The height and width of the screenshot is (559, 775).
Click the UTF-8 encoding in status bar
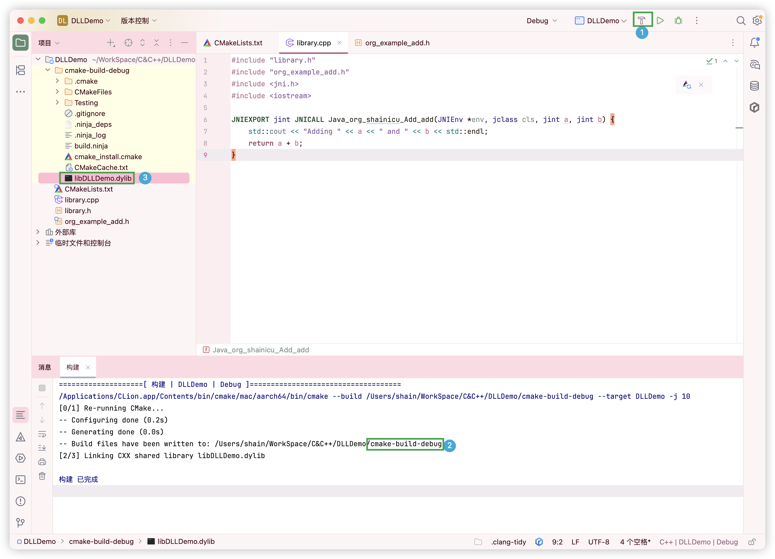click(599, 542)
